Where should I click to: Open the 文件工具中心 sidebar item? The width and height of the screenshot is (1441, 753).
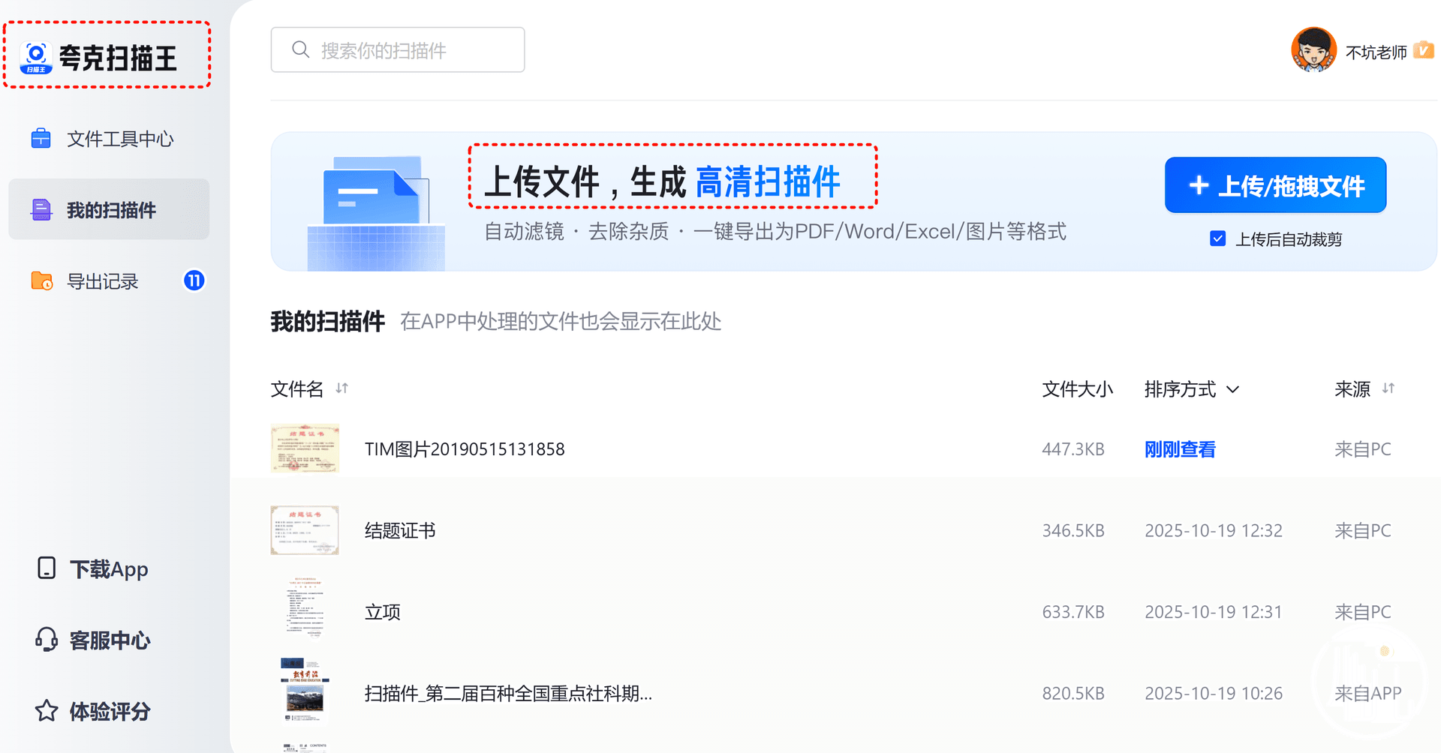120,139
